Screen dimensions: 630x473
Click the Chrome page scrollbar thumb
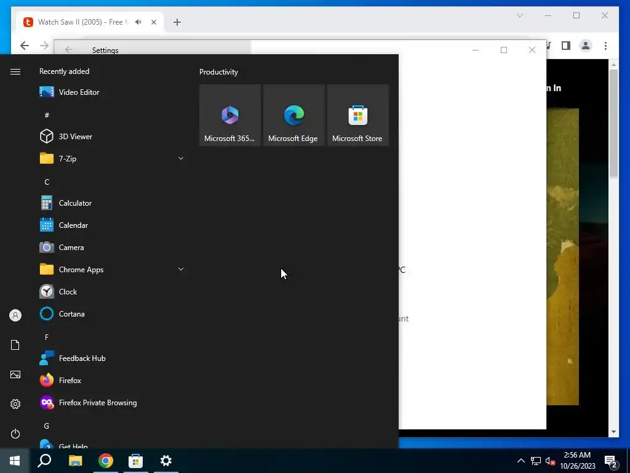613,123
